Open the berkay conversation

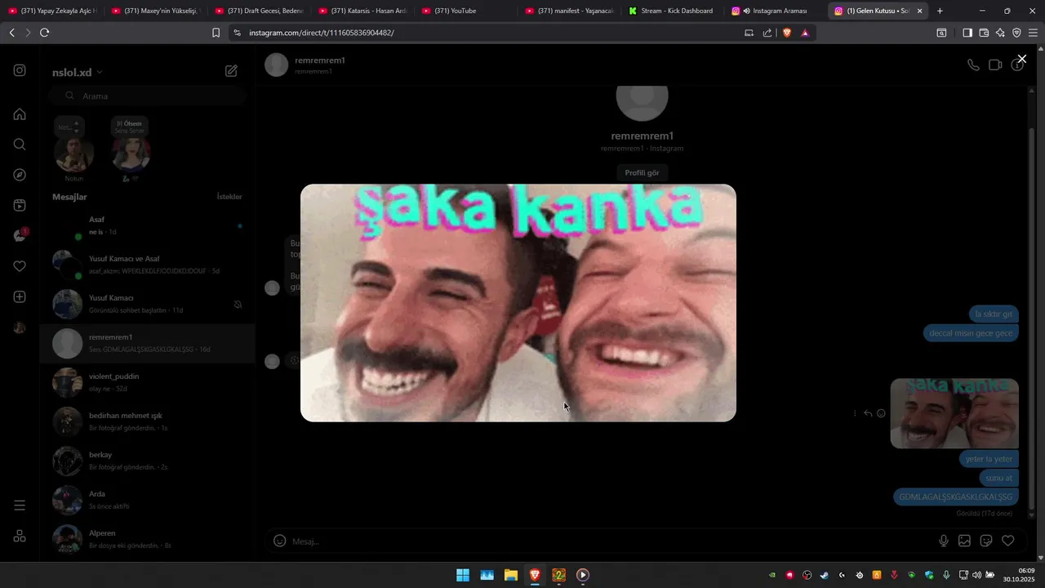pos(147,461)
